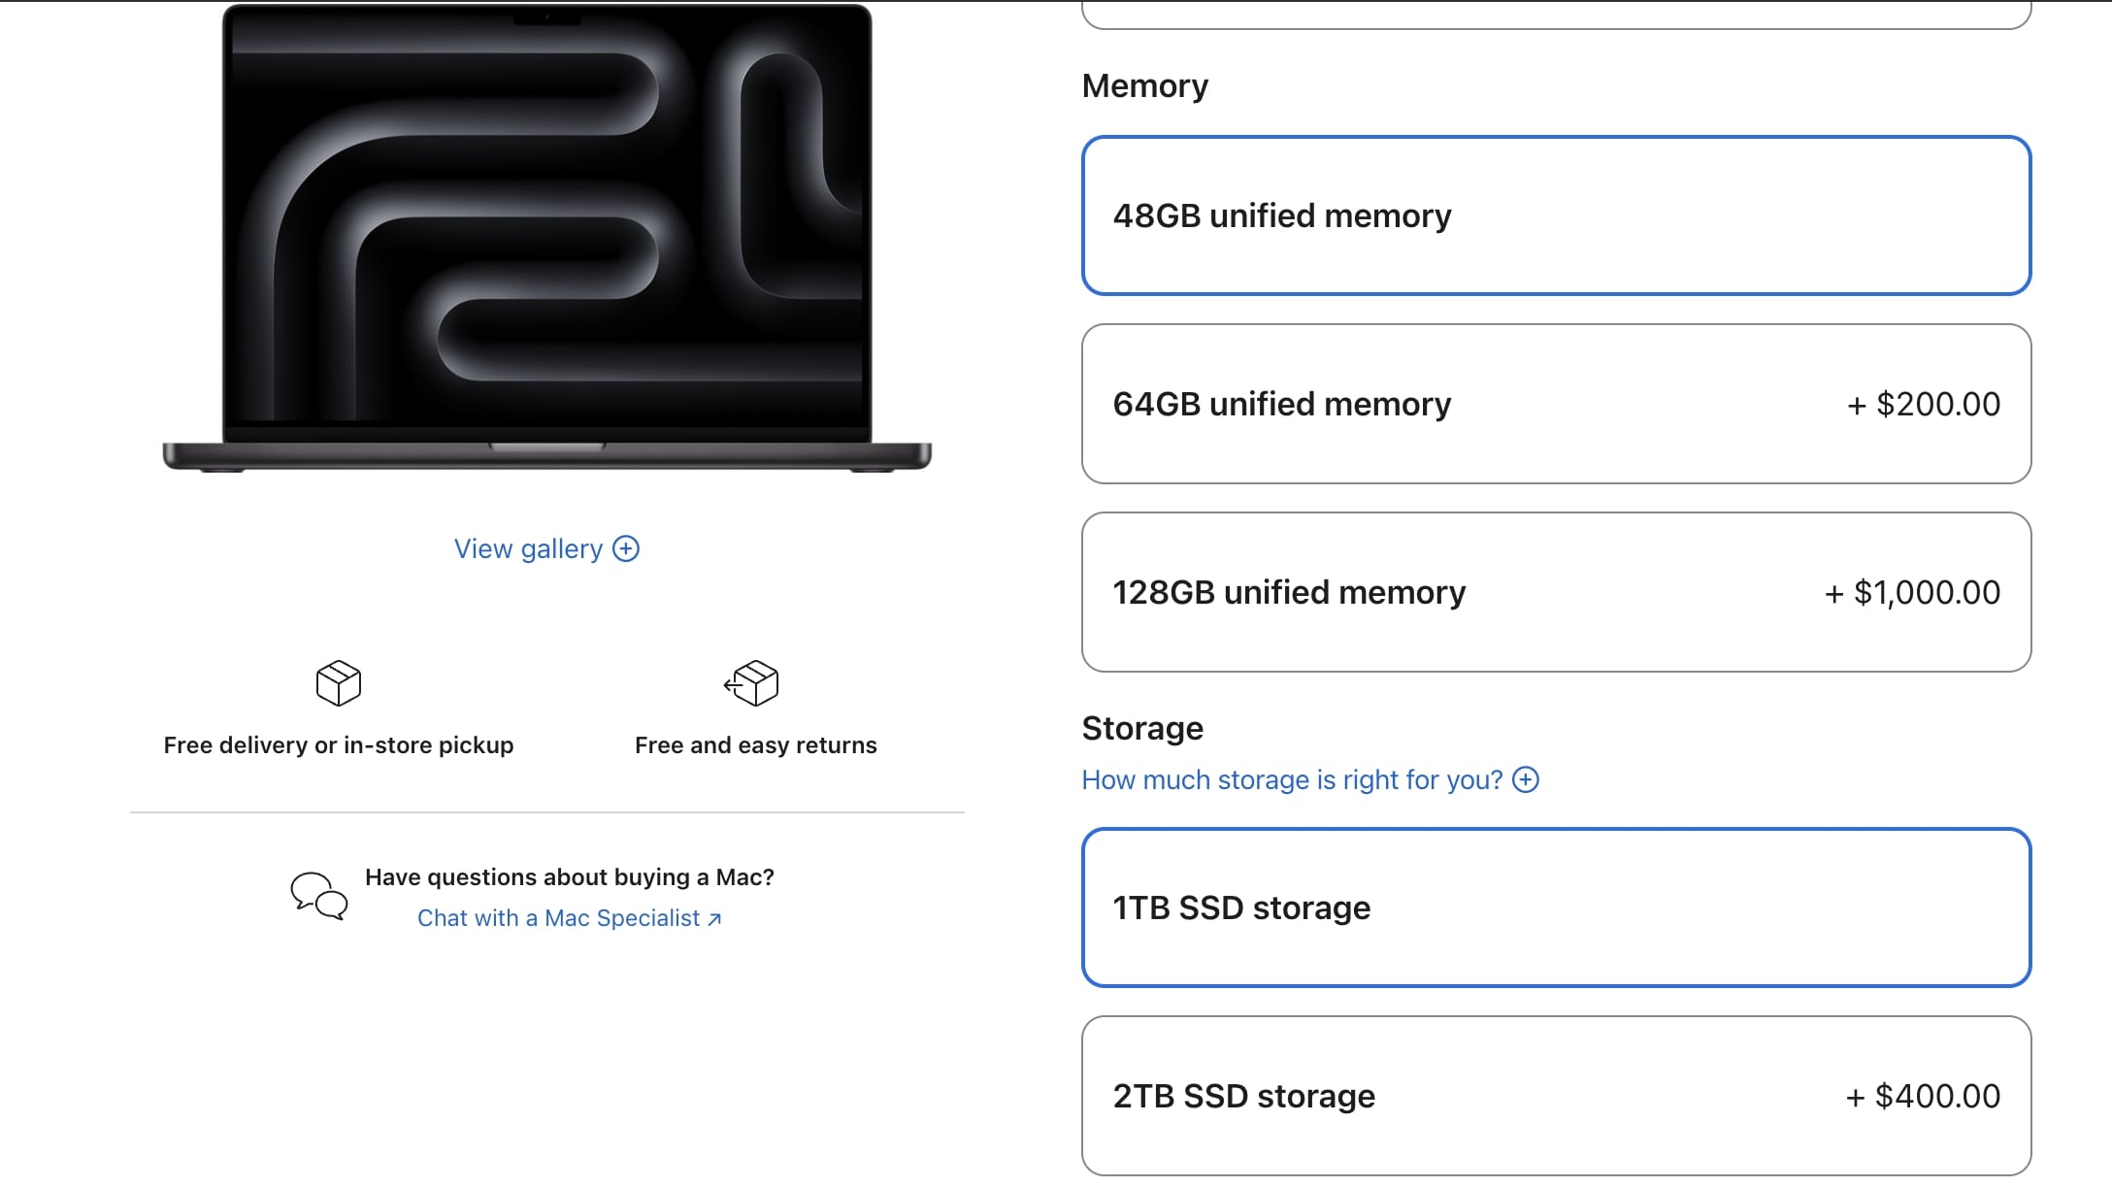The height and width of the screenshot is (1188, 2112).
Task: Click the plus icon beside storage question
Action: 1528,779
